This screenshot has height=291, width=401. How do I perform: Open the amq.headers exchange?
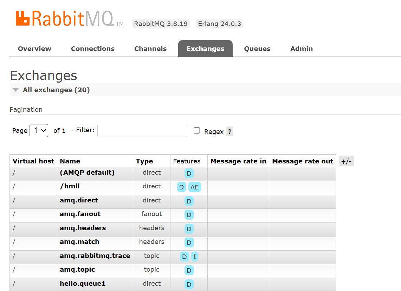[83, 228]
